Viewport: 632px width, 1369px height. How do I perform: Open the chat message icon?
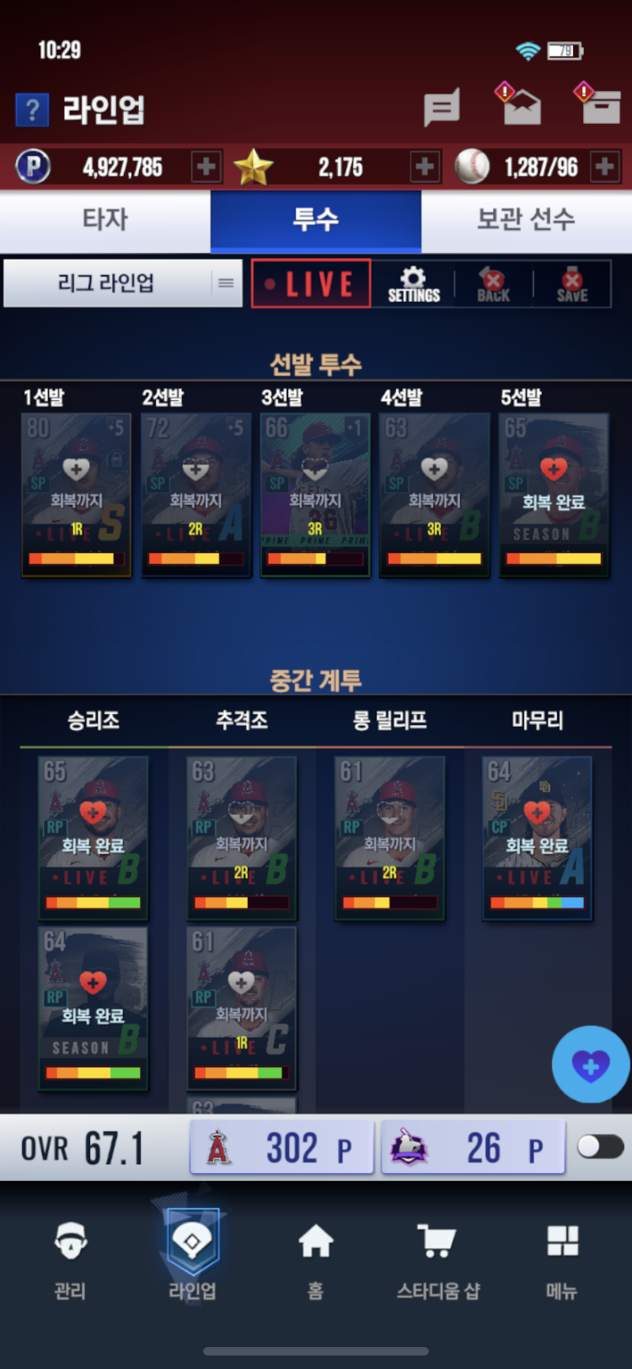click(x=442, y=107)
